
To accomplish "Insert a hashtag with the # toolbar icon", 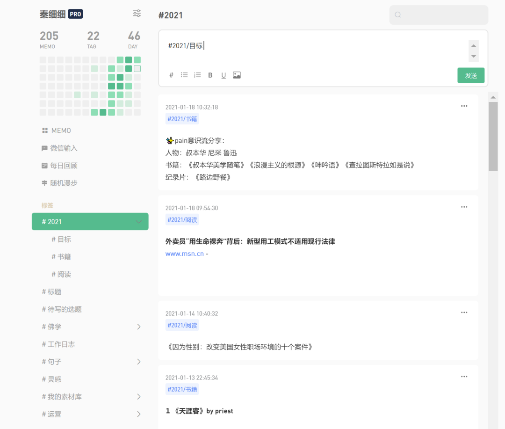I will coord(171,75).
